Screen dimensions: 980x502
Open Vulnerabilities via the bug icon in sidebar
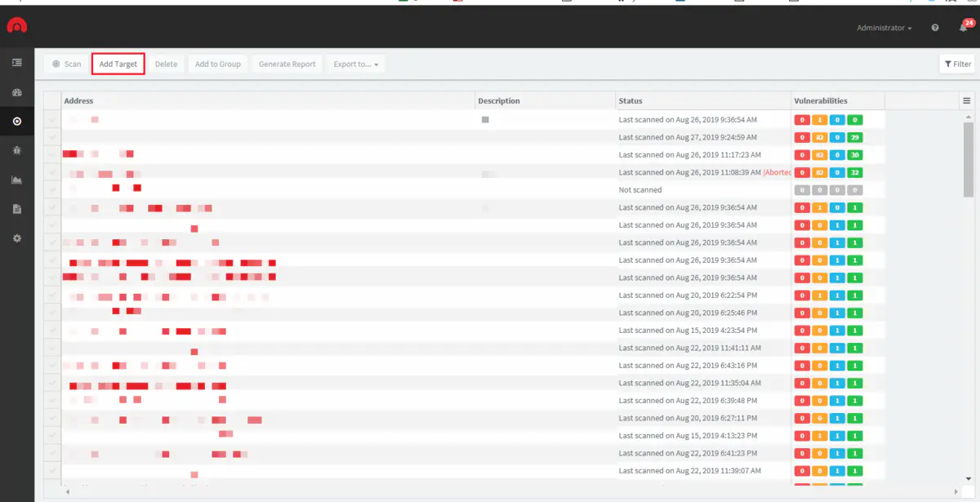pos(16,151)
